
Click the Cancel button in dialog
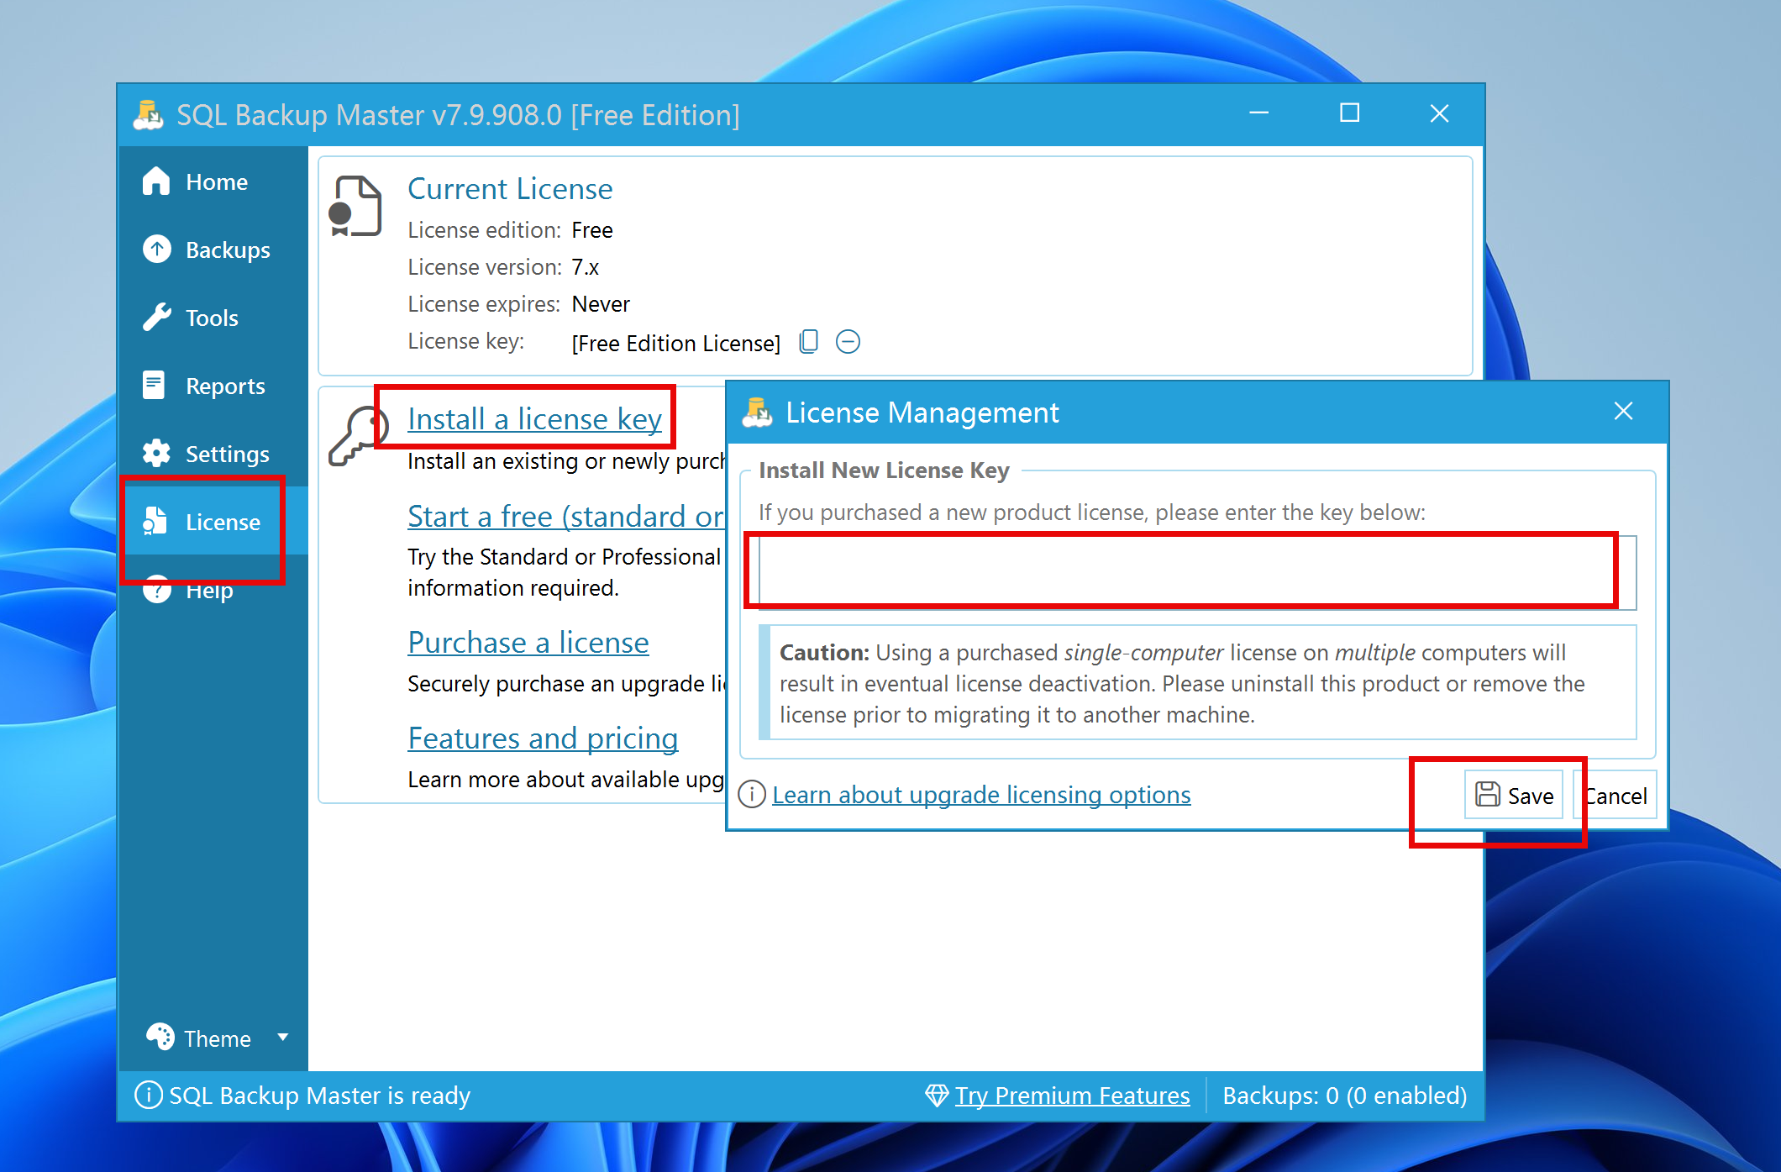point(1618,795)
